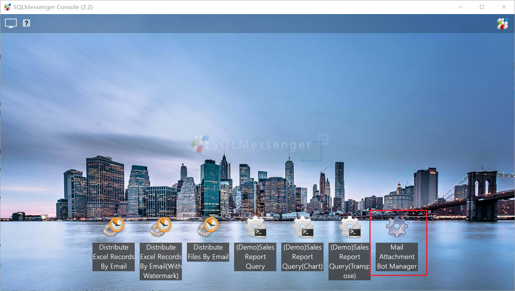Open the Distribute Excel Records With Watermark icon
Viewport: 515px width, 291px height.
point(161,227)
